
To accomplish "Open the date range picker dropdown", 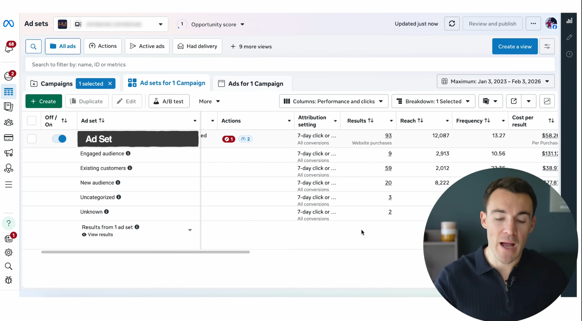I will pyautogui.click(x=496, y=81).
